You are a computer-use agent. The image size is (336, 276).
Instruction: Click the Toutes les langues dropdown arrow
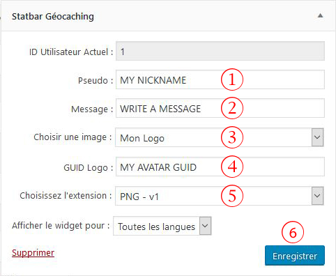pos(206,226)
